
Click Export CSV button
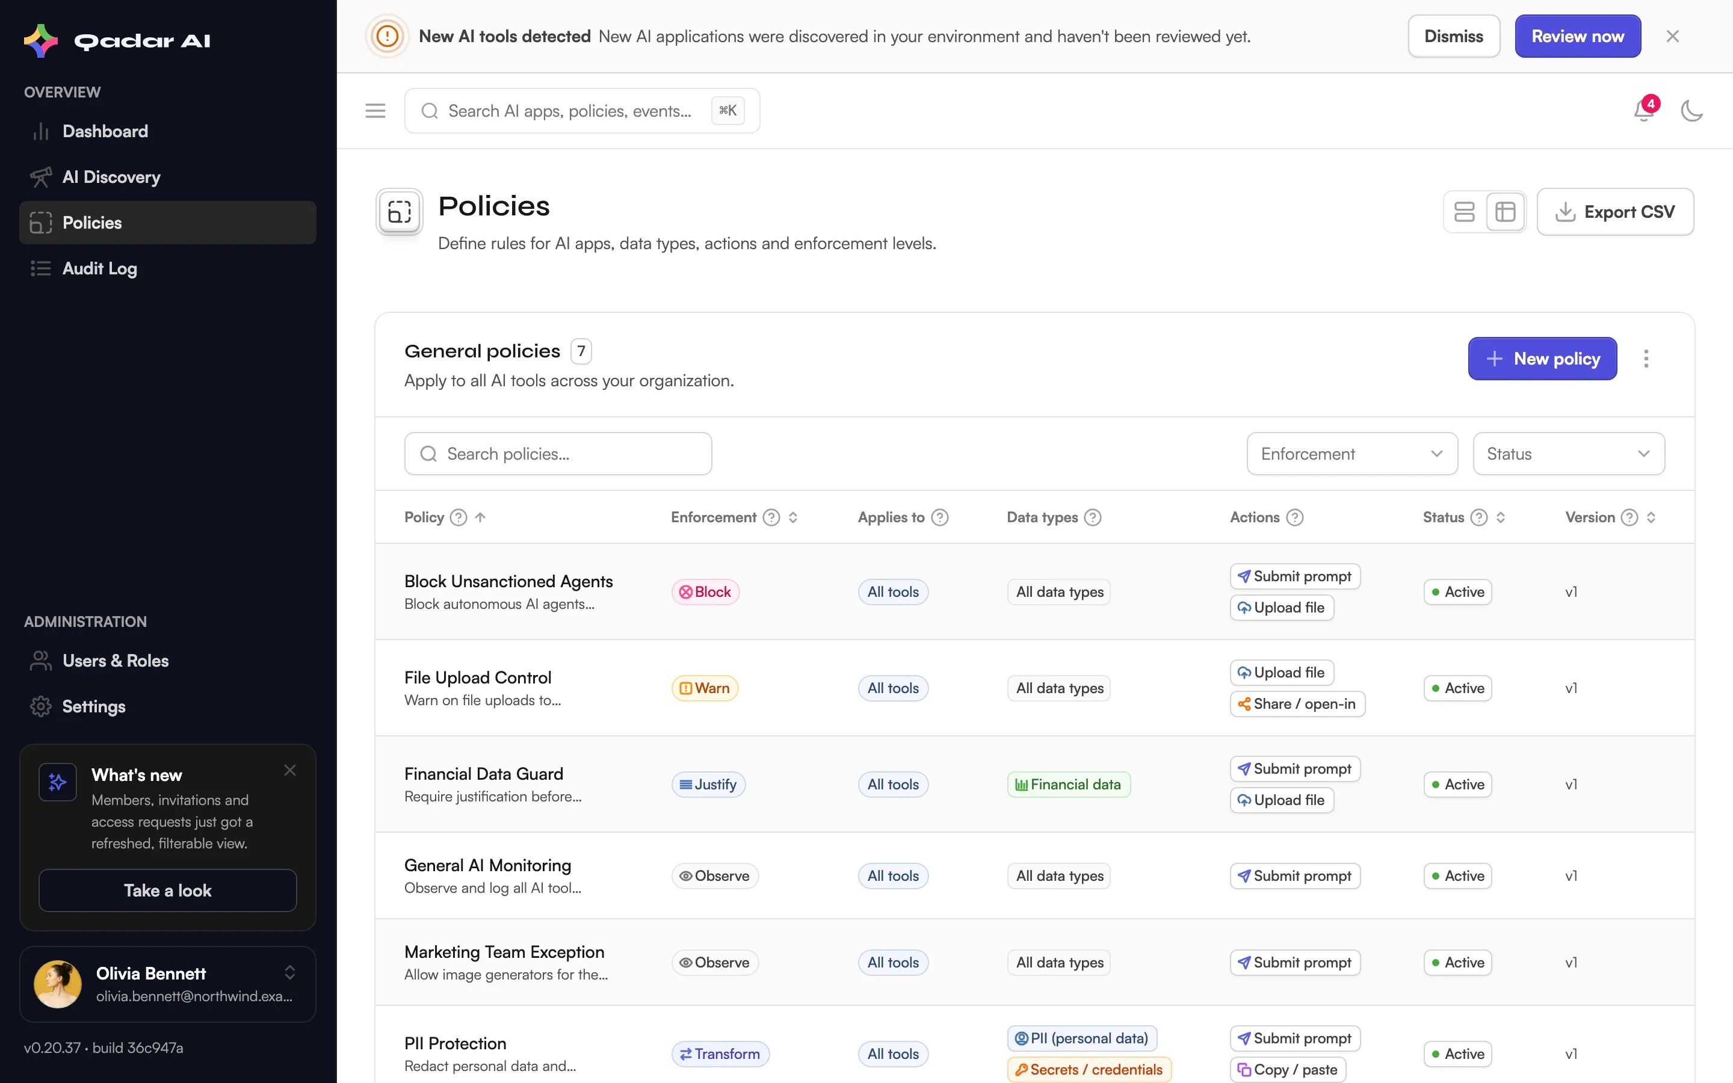coord(1615,212)
